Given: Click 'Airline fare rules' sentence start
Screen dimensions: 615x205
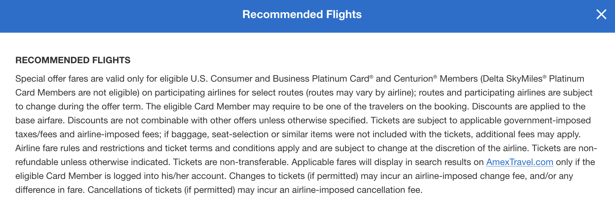Looking at the screenshot, I should tap(48, 148).
